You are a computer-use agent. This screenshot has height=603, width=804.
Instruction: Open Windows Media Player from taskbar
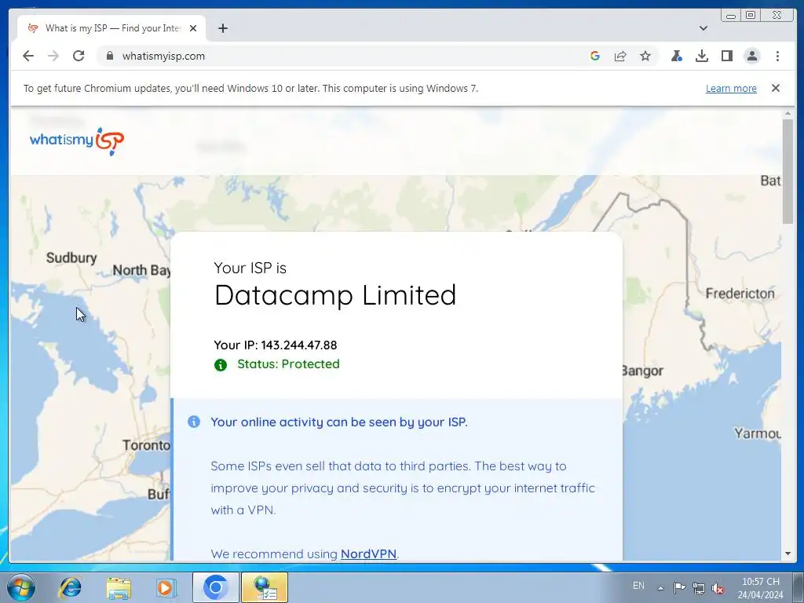[166, 587]
